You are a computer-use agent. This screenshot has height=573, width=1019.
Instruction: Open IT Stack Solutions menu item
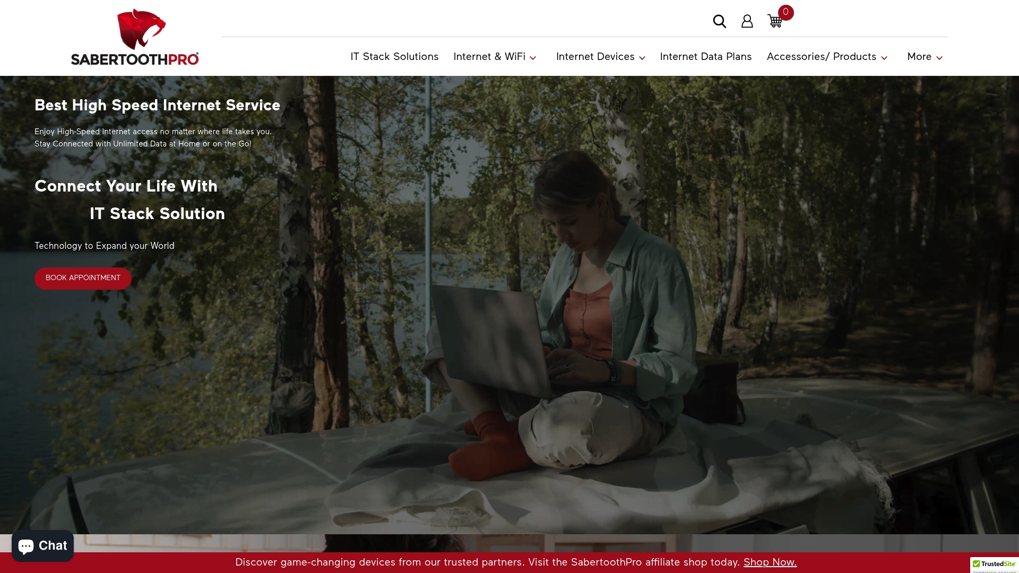(394, 57)
